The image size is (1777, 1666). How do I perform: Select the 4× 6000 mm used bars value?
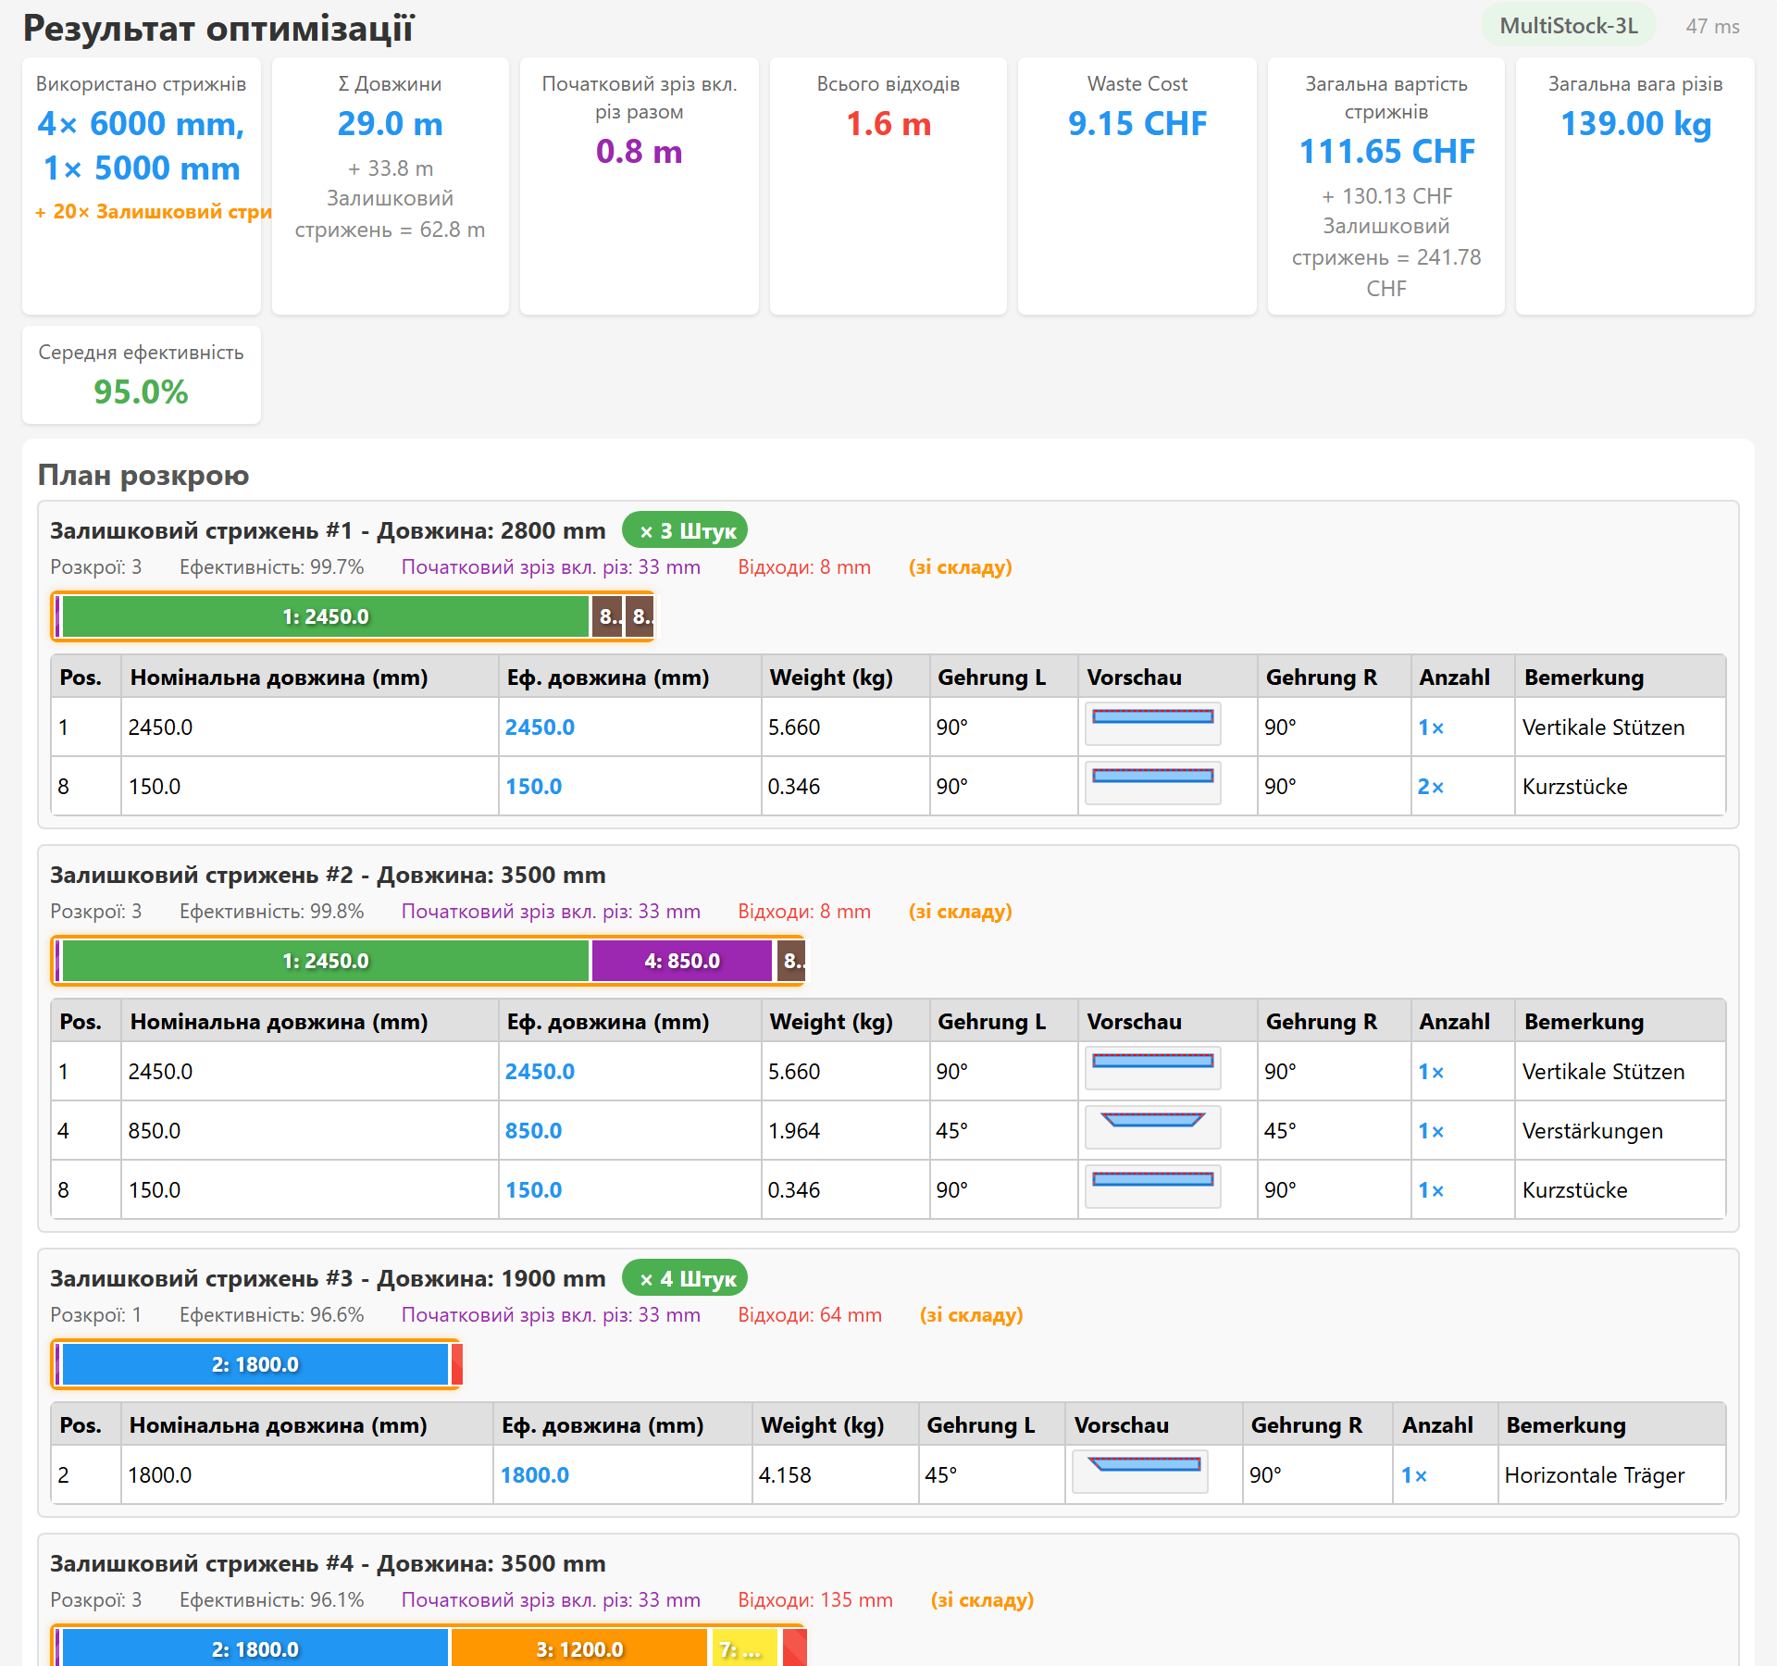point(141,124)
